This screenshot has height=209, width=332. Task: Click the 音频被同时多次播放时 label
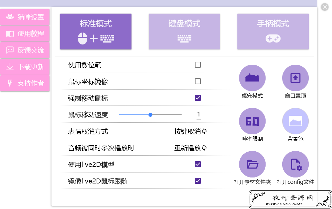(x=101, y=148)
